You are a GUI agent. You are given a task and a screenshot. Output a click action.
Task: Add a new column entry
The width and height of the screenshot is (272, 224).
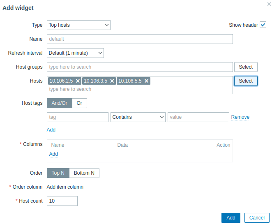(x=53, y=154)
